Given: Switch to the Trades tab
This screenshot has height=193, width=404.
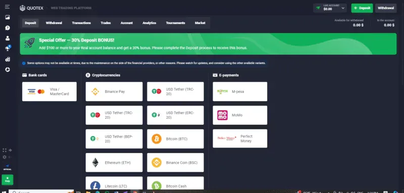Looking at the screenshot, I should (x=106, y=23).
